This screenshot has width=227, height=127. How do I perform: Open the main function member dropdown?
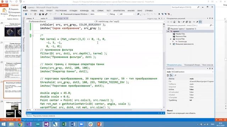(x=130, y=22)
